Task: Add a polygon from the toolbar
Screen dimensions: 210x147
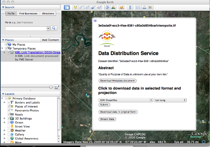Action: coord(81,7)
